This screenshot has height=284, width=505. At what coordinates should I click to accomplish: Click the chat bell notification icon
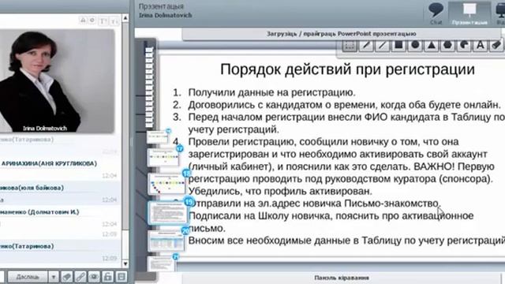(83, 21)
